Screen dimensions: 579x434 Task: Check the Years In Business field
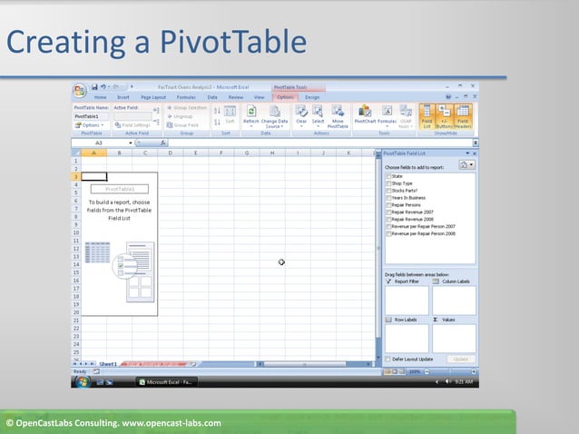pos(388,198)
